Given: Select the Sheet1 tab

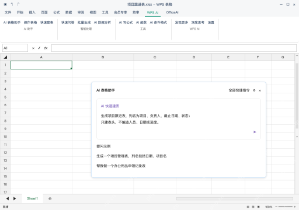Looking at the screenshot, I should point(32,198).
